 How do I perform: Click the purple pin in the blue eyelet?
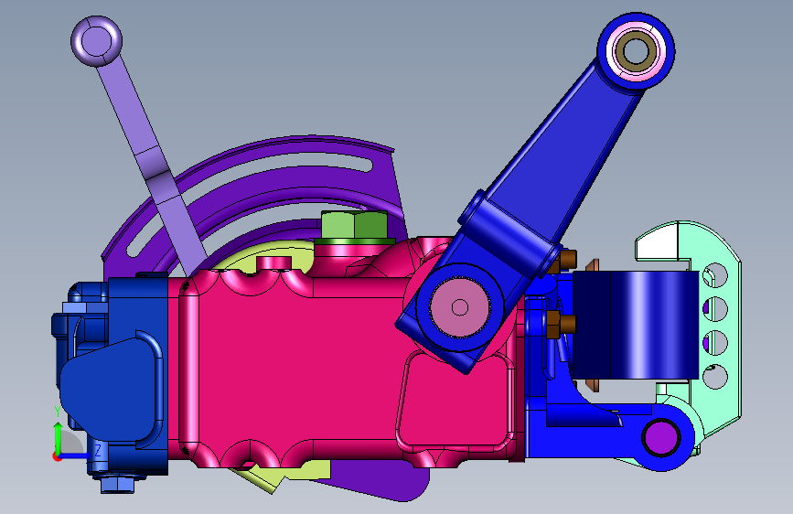coord(662,437)
